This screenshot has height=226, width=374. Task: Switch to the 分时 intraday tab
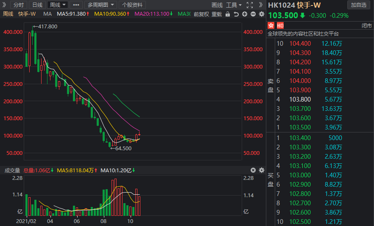pos(19,5)
